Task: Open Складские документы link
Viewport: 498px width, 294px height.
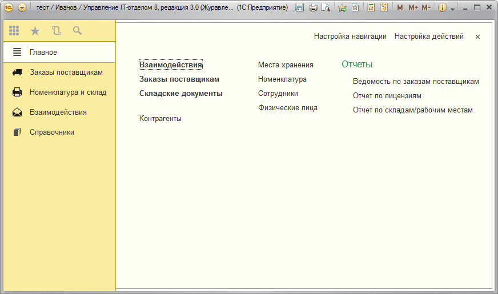Action: [180, 94]
